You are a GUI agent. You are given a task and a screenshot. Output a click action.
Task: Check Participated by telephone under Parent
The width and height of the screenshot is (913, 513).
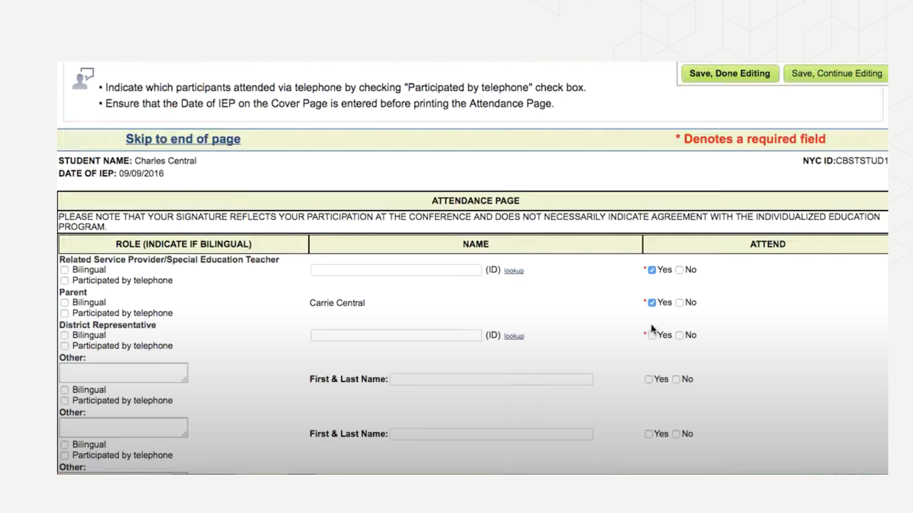click(65, 313)
